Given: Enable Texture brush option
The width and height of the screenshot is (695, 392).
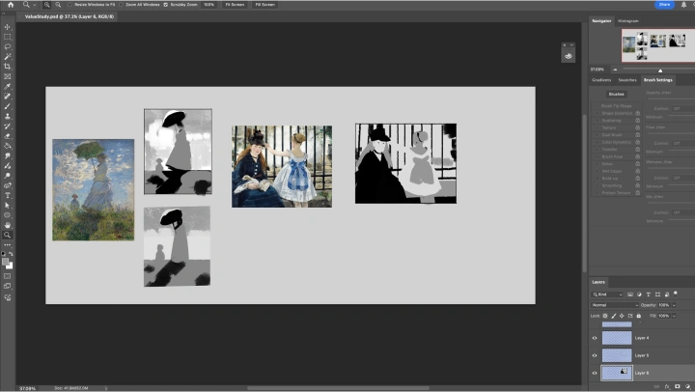Looking at the screenshot, I should tap(597, 127).
